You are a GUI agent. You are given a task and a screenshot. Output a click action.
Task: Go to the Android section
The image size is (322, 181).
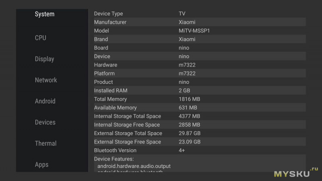point(45,101)
